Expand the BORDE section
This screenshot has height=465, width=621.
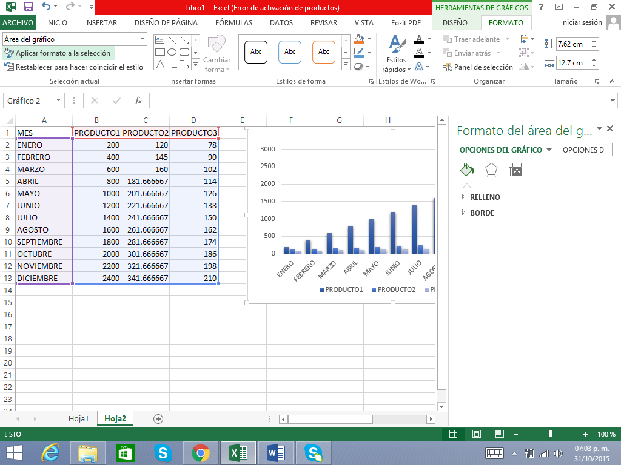482,213
